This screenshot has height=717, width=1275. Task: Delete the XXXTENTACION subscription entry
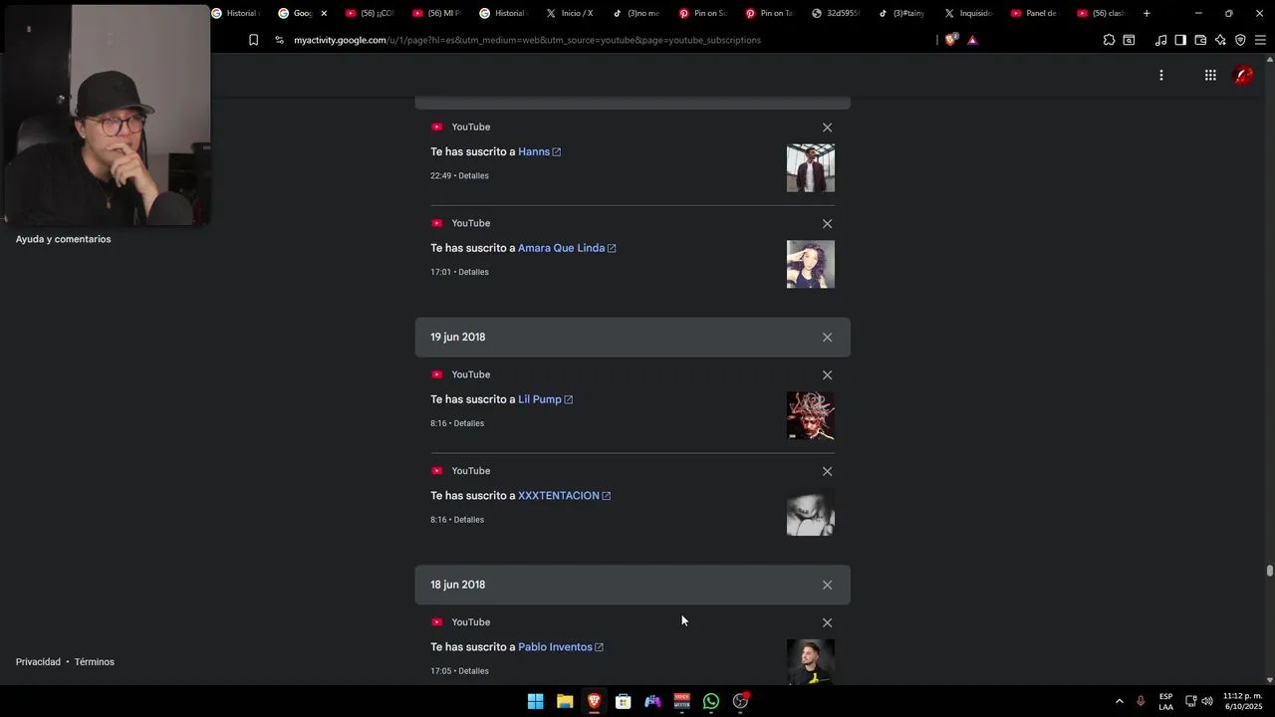[827, 472]
